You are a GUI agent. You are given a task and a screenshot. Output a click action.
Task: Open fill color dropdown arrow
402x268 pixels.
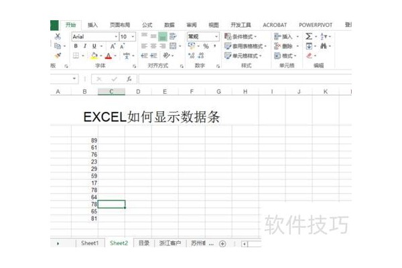[x=101, y=56]
